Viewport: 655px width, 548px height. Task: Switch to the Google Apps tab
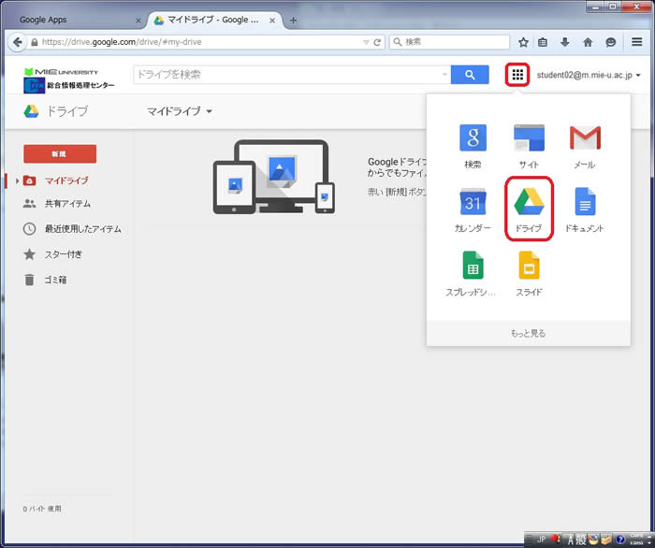click(x=75, y=20)
